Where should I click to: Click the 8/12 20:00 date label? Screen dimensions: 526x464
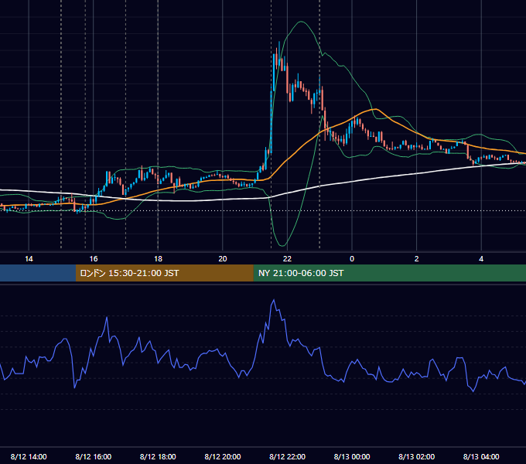[223, 456]
